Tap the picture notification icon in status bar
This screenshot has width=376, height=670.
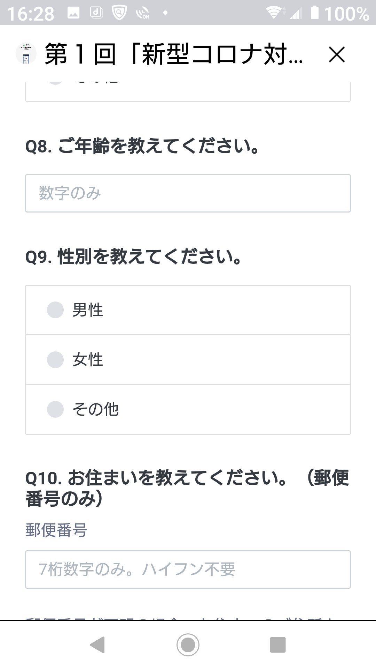[73, 13]
